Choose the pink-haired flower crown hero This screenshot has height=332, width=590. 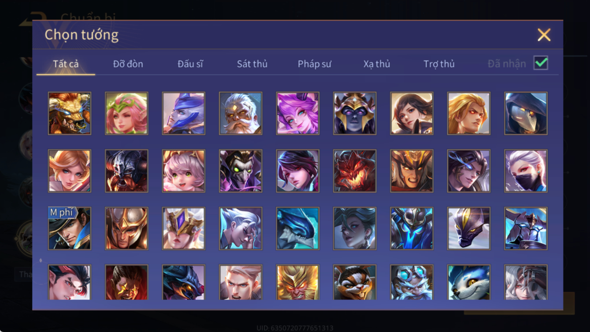126,113
